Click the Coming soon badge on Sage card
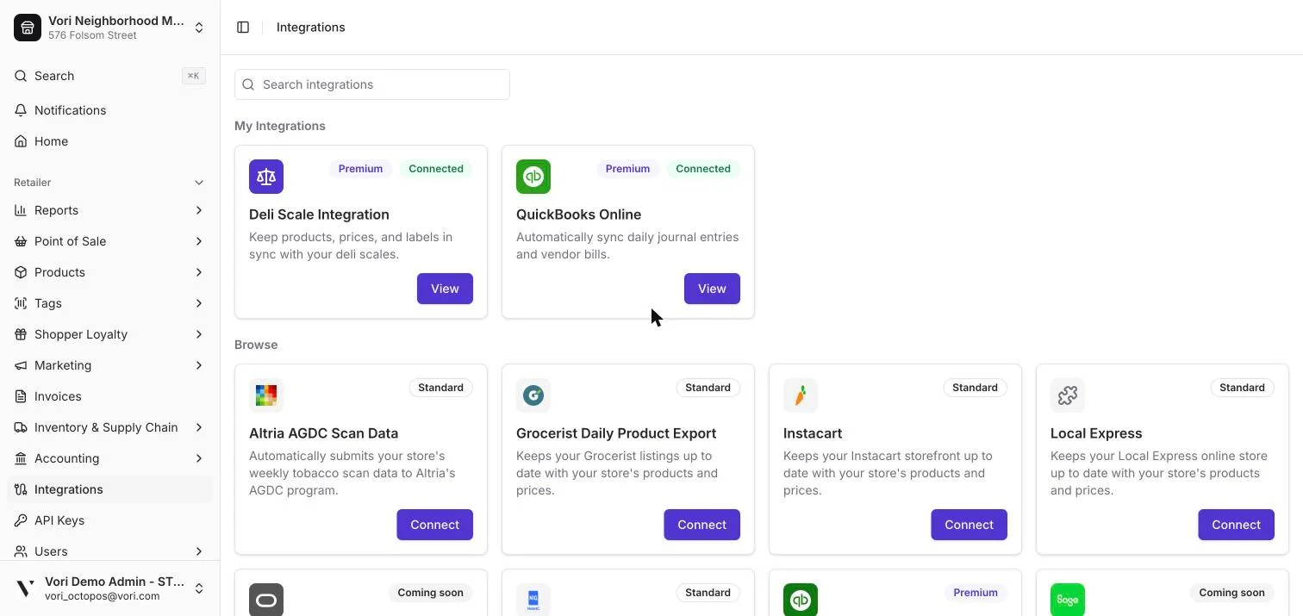 1231,593
